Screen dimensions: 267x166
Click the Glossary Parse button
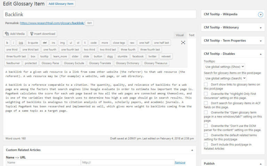[x=50, y=63]
